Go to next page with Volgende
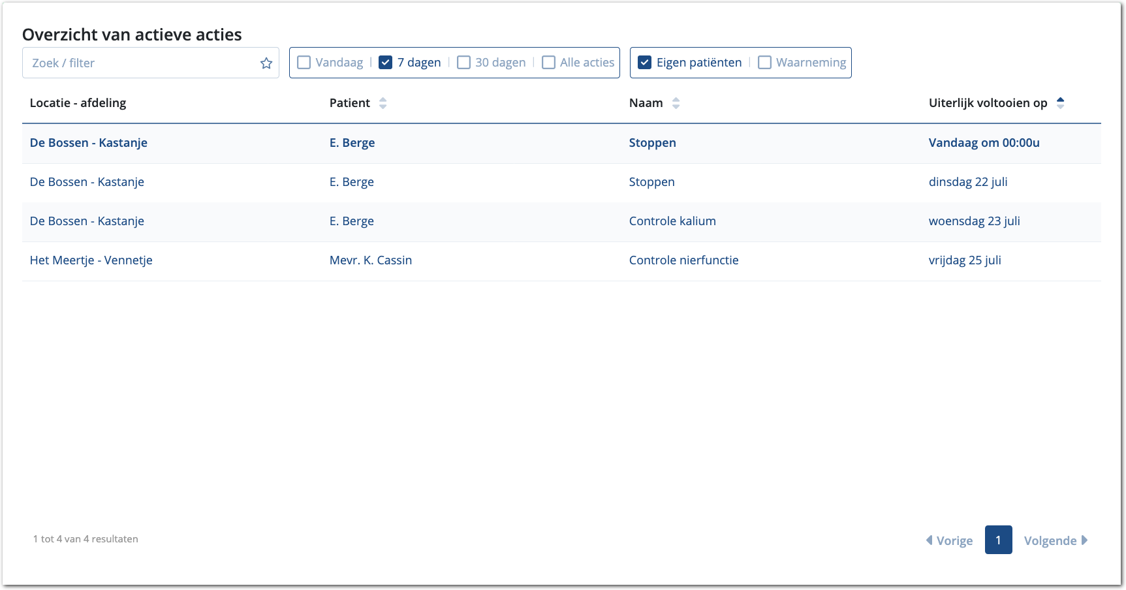The width and height of the screenshot is (1126, 590). 1056,540
